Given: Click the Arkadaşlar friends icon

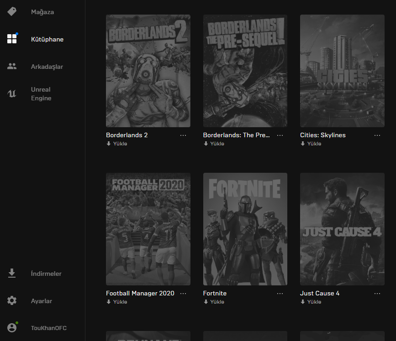Looking at the screenshot, I should tap(12, 67).
